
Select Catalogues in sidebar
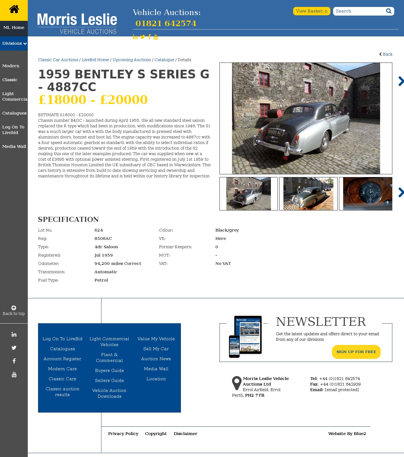(14, 113)
